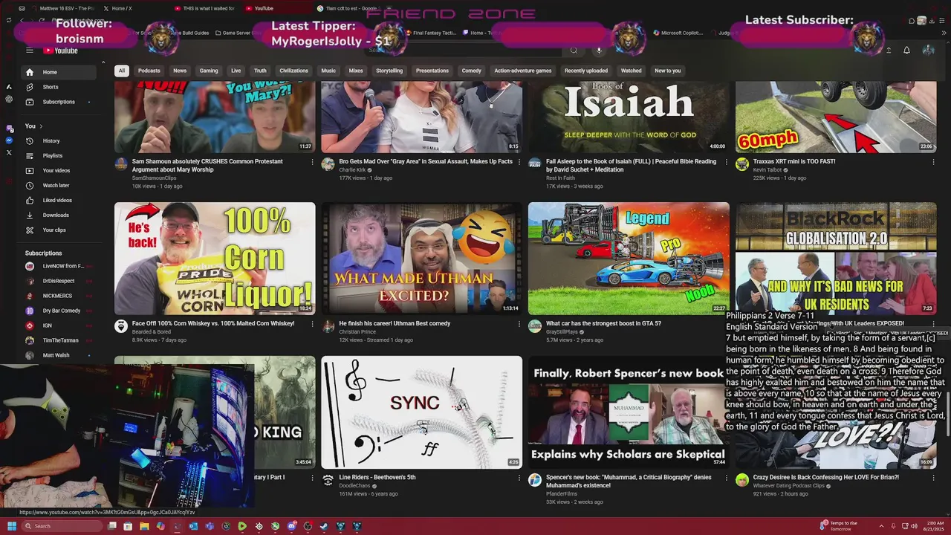Open options for Line Riders Beethoven video
Viewport: 951px width, 535px height.
tap(519, 478)
